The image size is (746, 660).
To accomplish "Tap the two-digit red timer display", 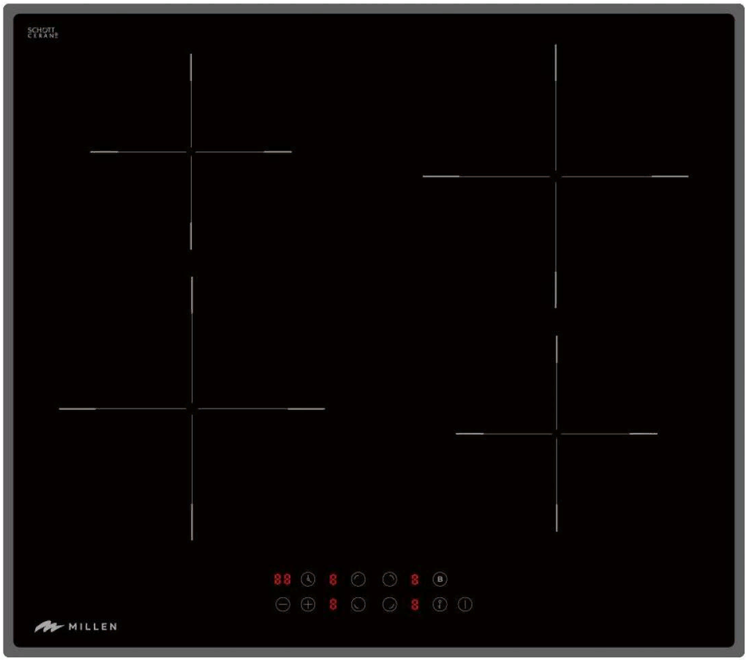I will [x=282, y=579].
